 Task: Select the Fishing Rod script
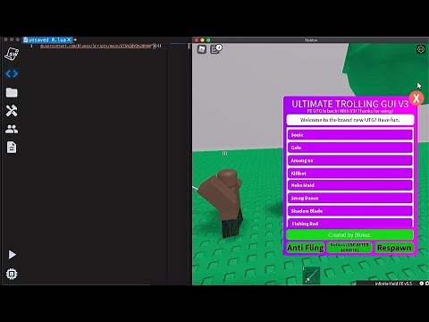[350, 223]
